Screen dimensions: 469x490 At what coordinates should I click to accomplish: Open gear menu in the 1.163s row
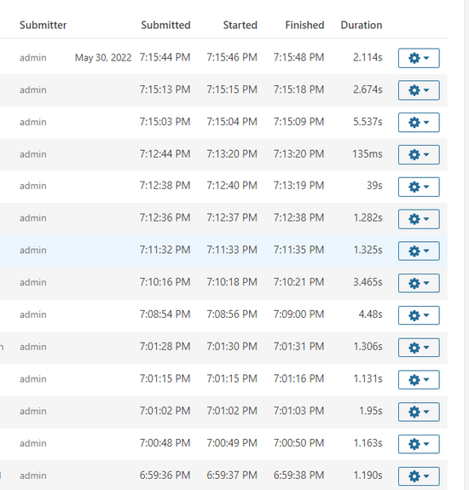coord(419,444)
